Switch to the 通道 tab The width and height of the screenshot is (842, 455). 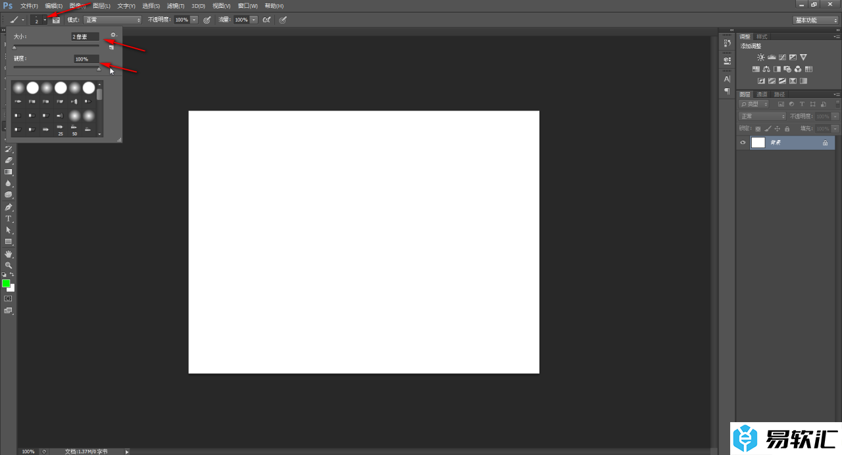tap(762, 94)
